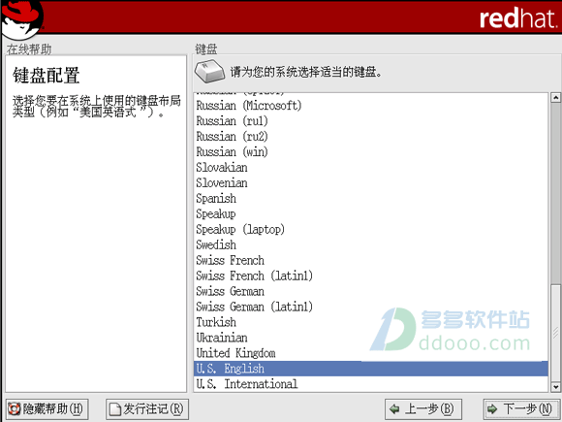Go back with 上一步(B)

[x=423, y=409]
